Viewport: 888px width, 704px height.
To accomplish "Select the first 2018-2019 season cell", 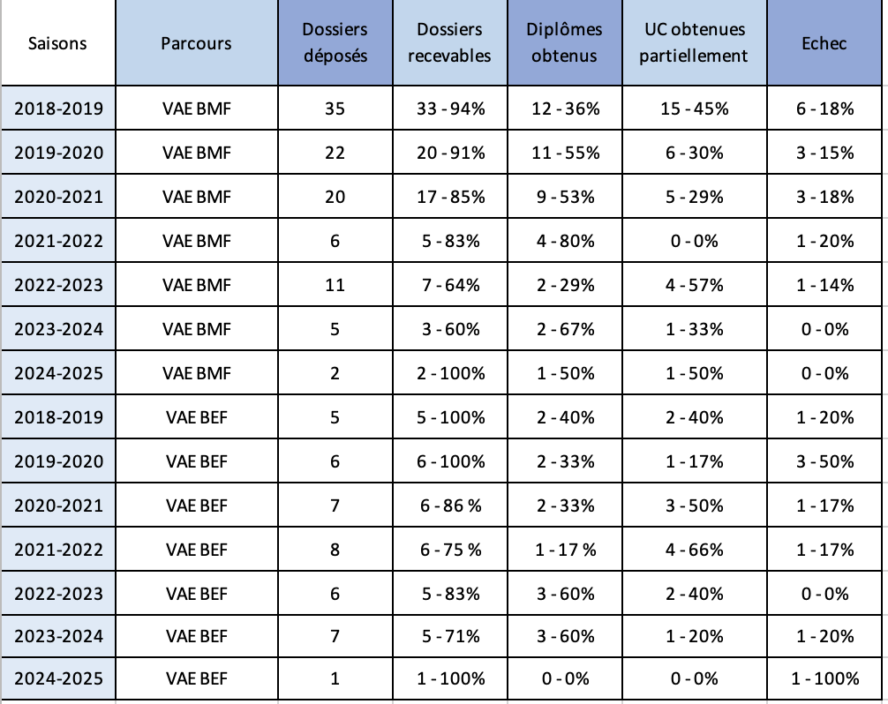I will (58, 109).
